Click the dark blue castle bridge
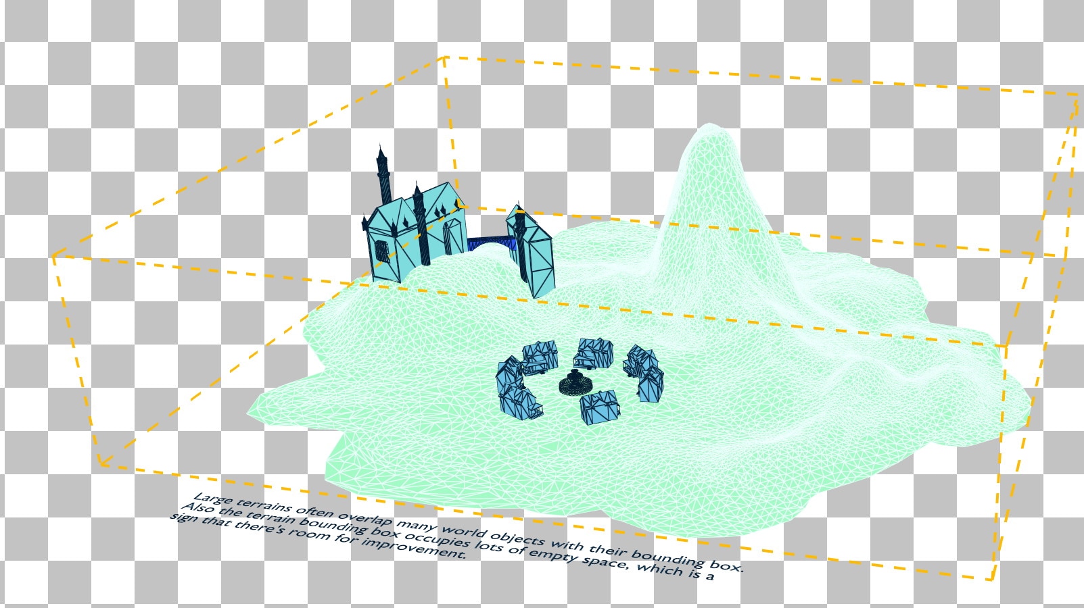The image size is (1084, 608). pyautogui.click(x=491, y=243)
